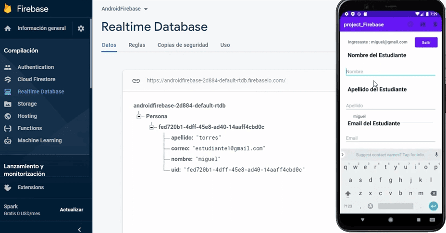The width and height of the screenshot is (446, 233).
Task: Focus the Email input field
Action: [391, 138]
